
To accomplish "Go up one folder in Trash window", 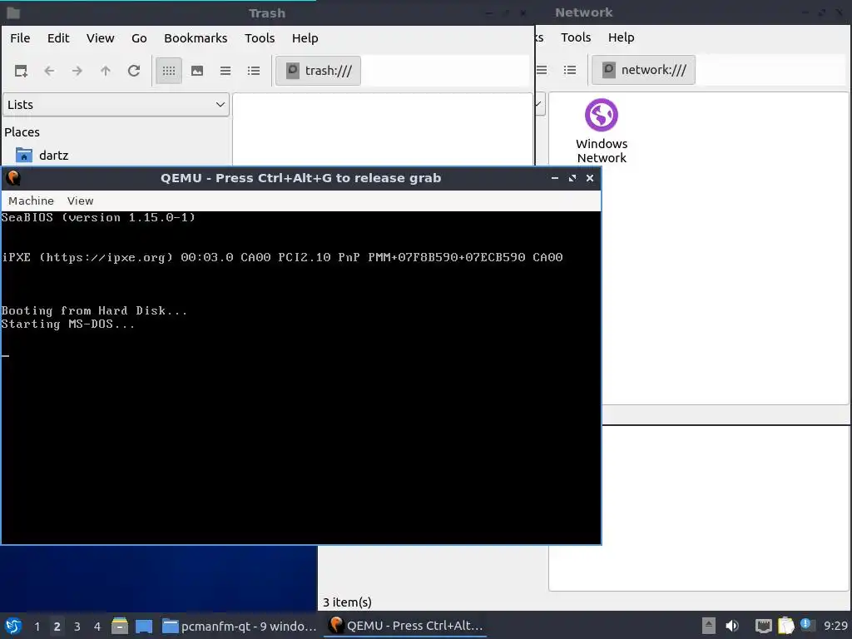I will (106, 71).
